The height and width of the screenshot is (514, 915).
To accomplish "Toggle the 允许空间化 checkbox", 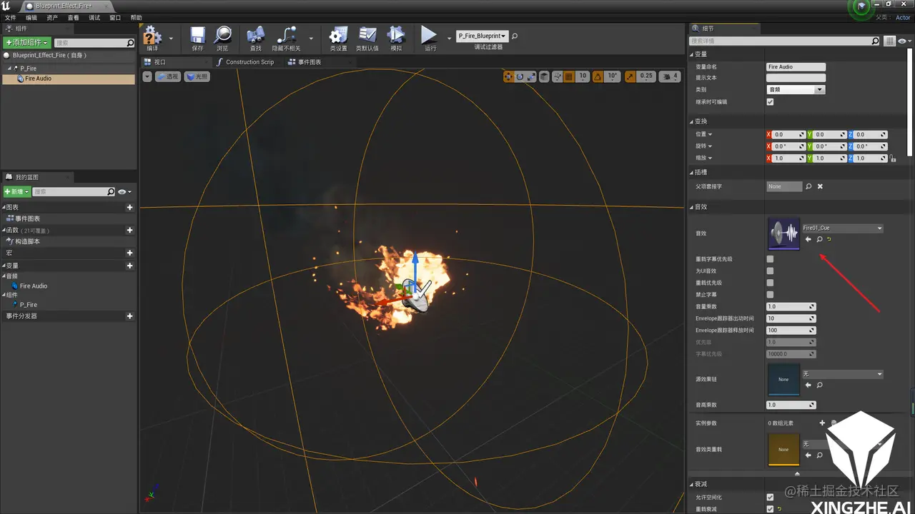I will pyautogui.click(x=770, y=497).
